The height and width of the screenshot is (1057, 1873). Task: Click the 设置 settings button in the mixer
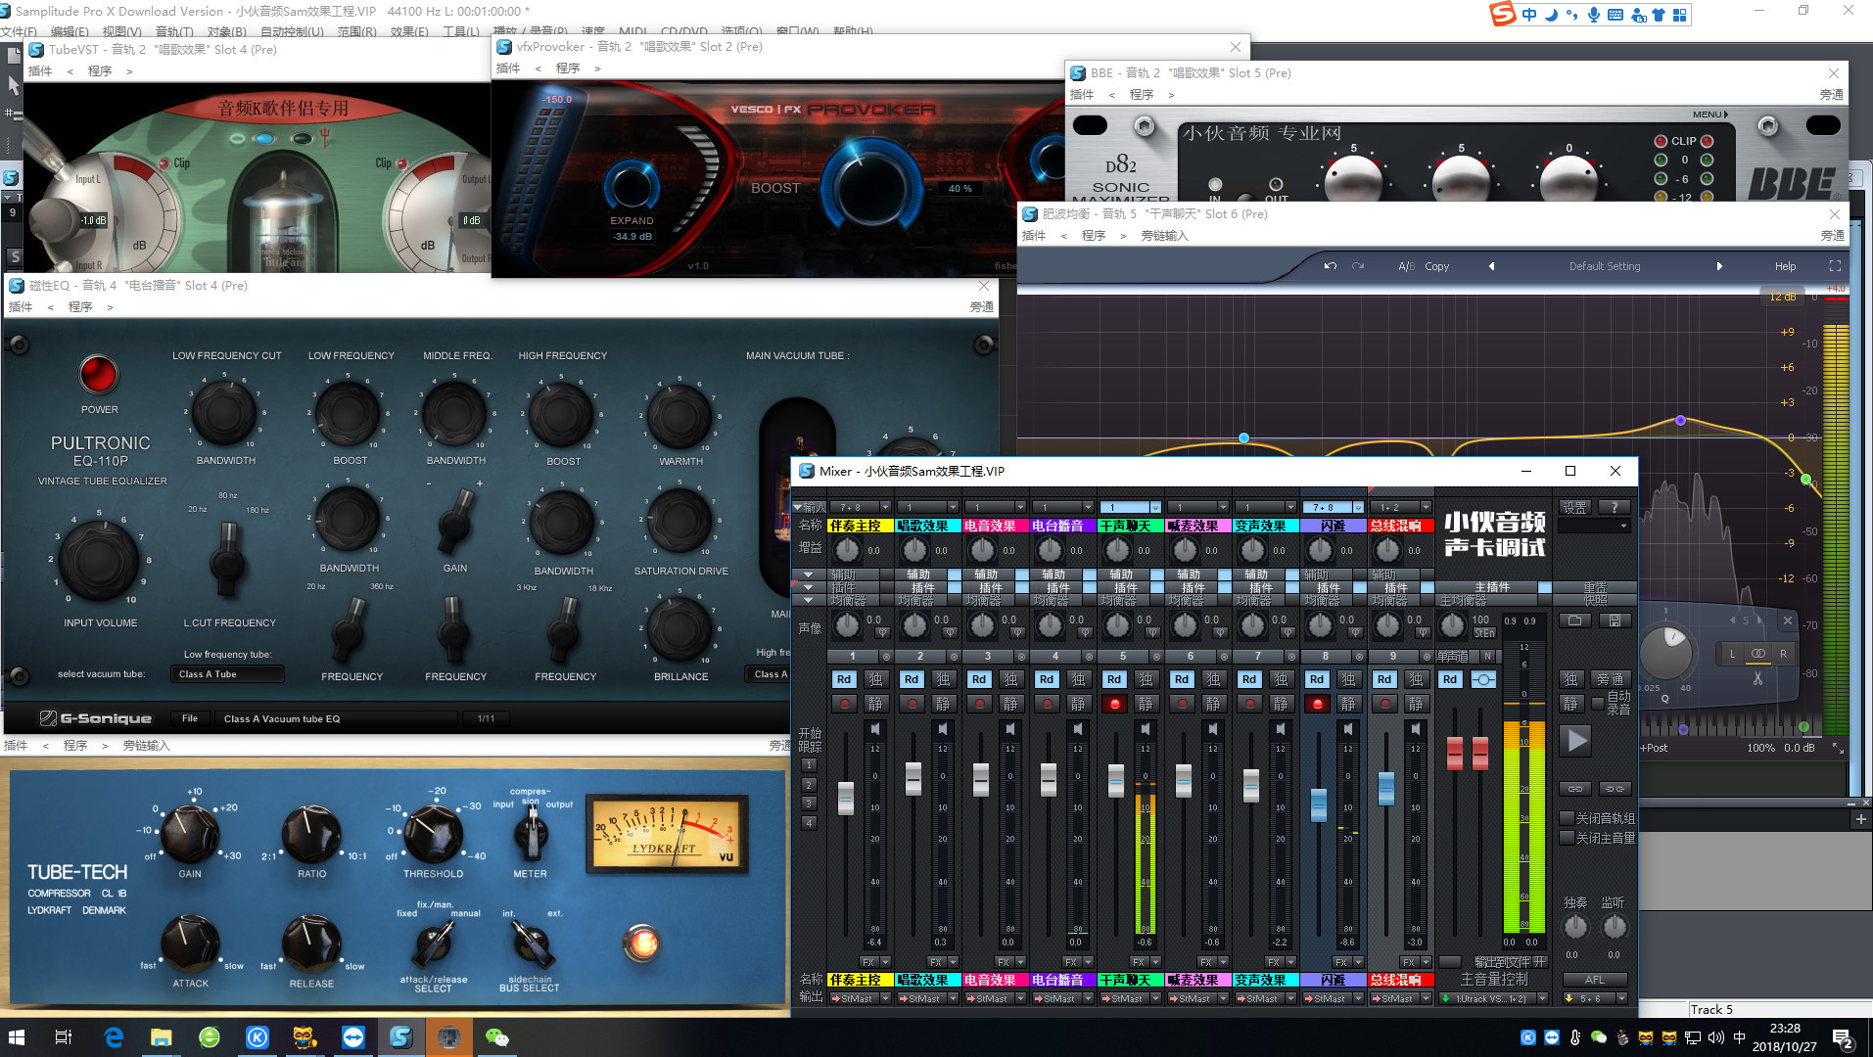[x=1574, y=507]
